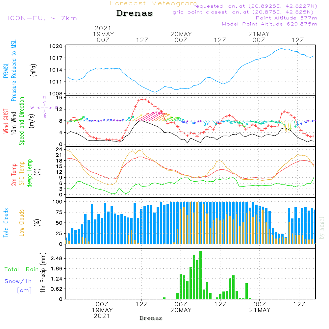Click the wind compass rose legend
Viewport: 329px width, 329px height.
click(x=44, y=108)
